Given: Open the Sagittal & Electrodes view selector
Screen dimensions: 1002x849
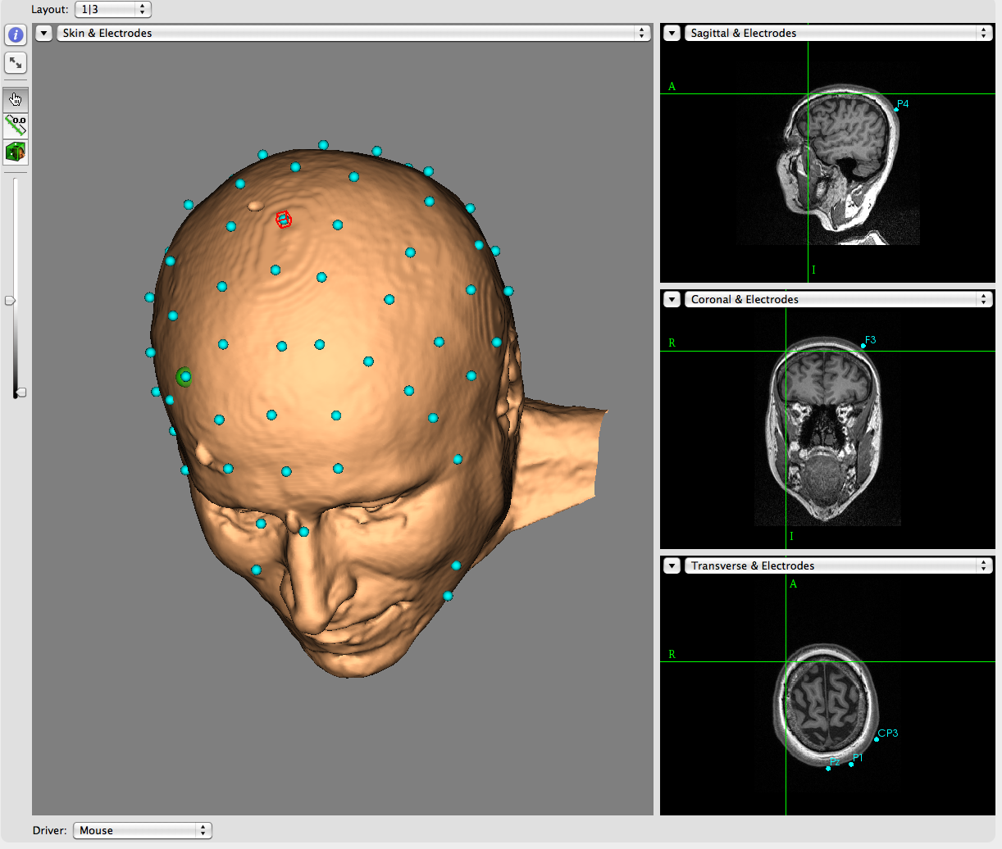Looking at the screenshot, I should point(838,33).
